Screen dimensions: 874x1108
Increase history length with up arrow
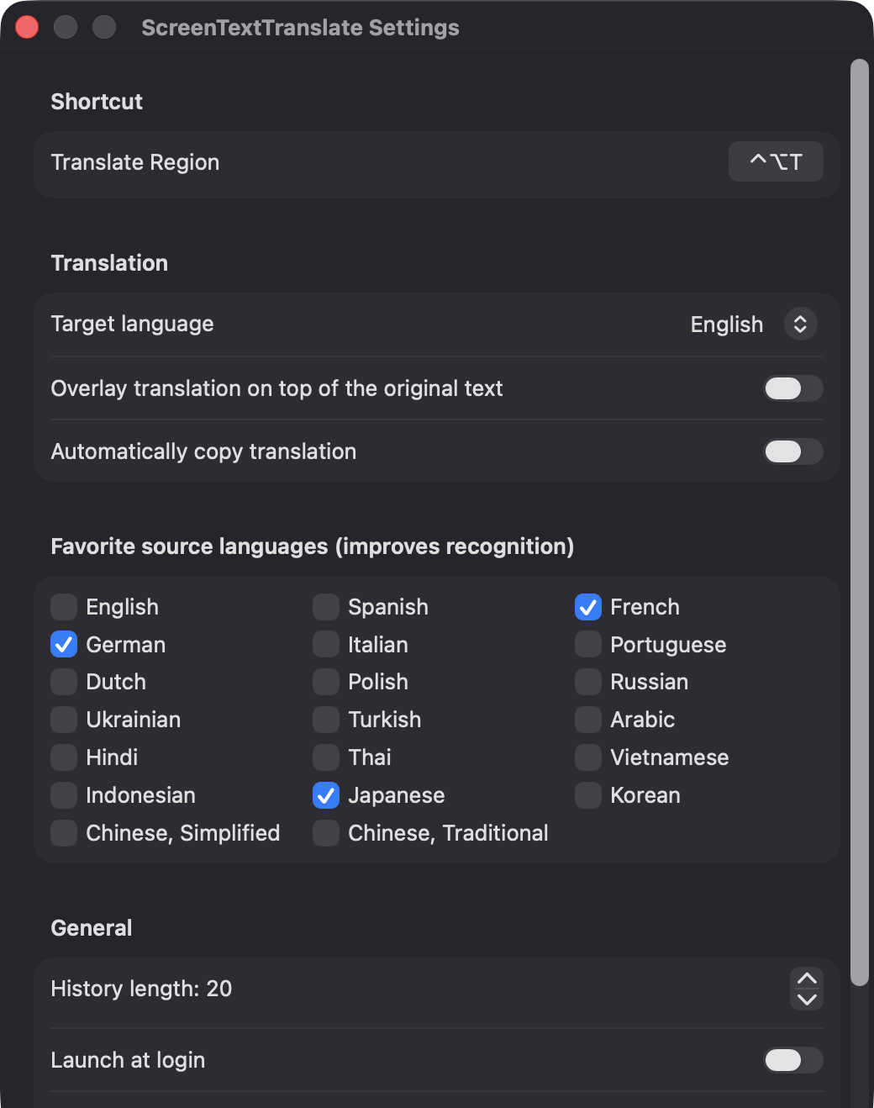point(807,979)
